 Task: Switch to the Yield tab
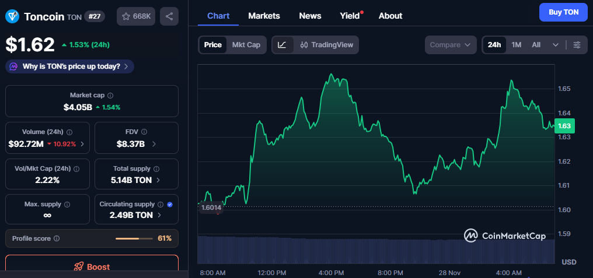point(350,16)
